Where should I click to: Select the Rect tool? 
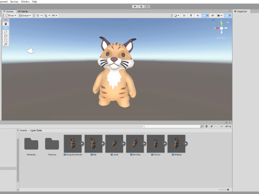[x=6, y=40]
